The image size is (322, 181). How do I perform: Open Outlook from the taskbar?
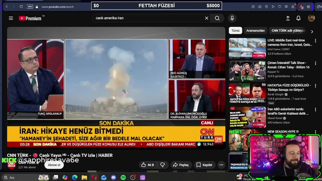click(104, 177)
